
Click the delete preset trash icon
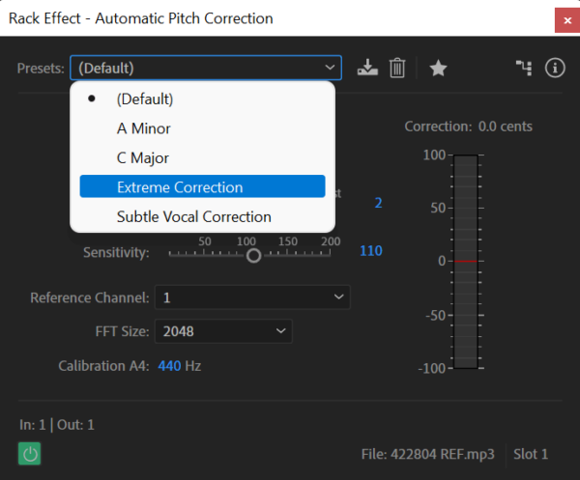pos(397,68)
